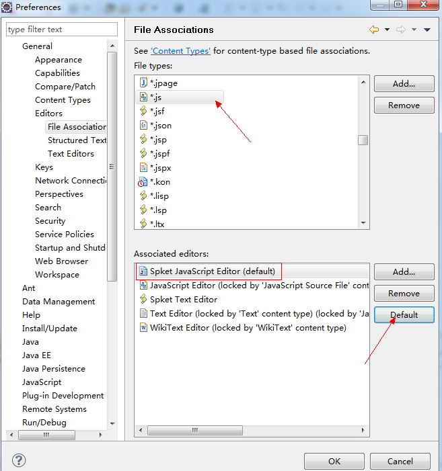Click the forward navigation arrow icon

[400, 30]
